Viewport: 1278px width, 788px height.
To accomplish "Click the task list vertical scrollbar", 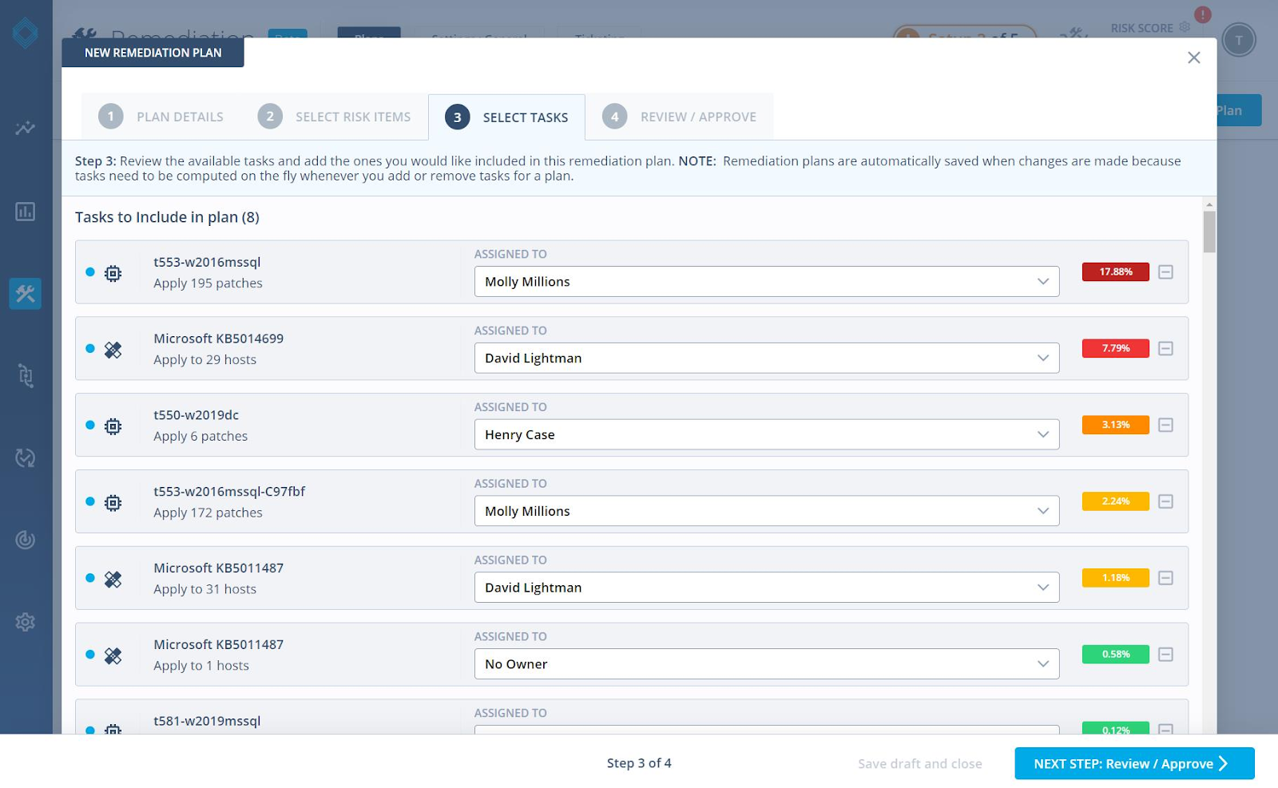I will click(1209, 232).
